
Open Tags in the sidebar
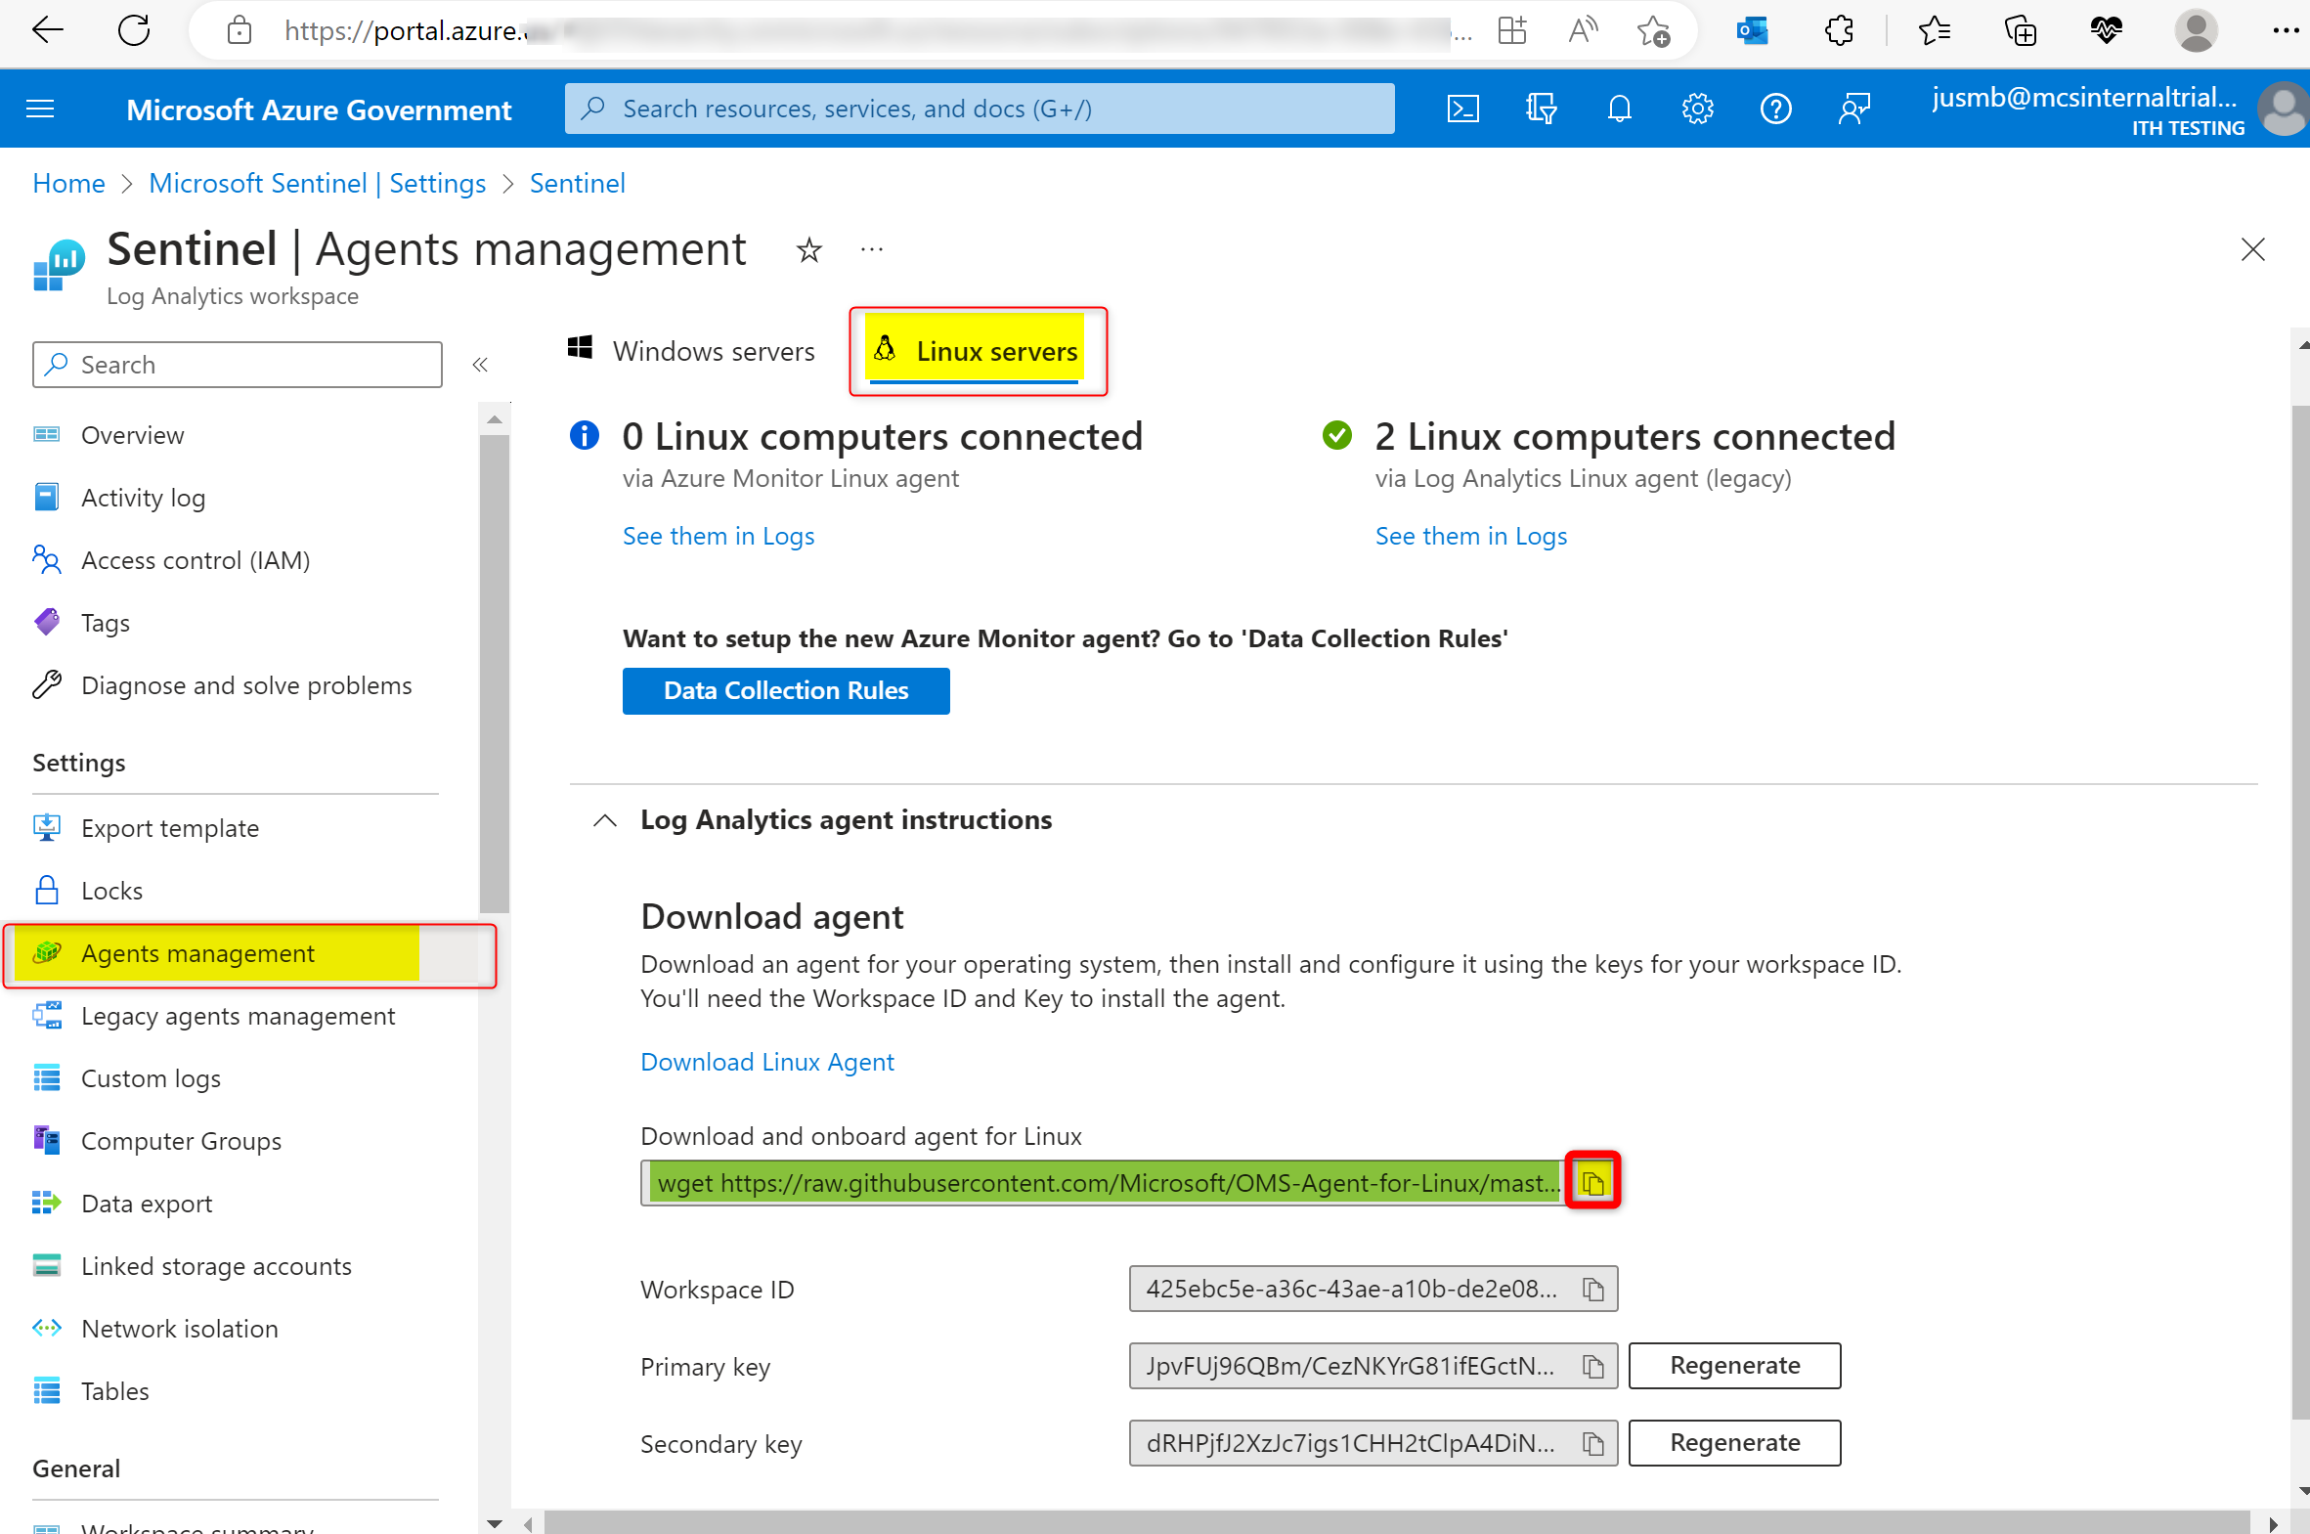[x=105, y=623]
